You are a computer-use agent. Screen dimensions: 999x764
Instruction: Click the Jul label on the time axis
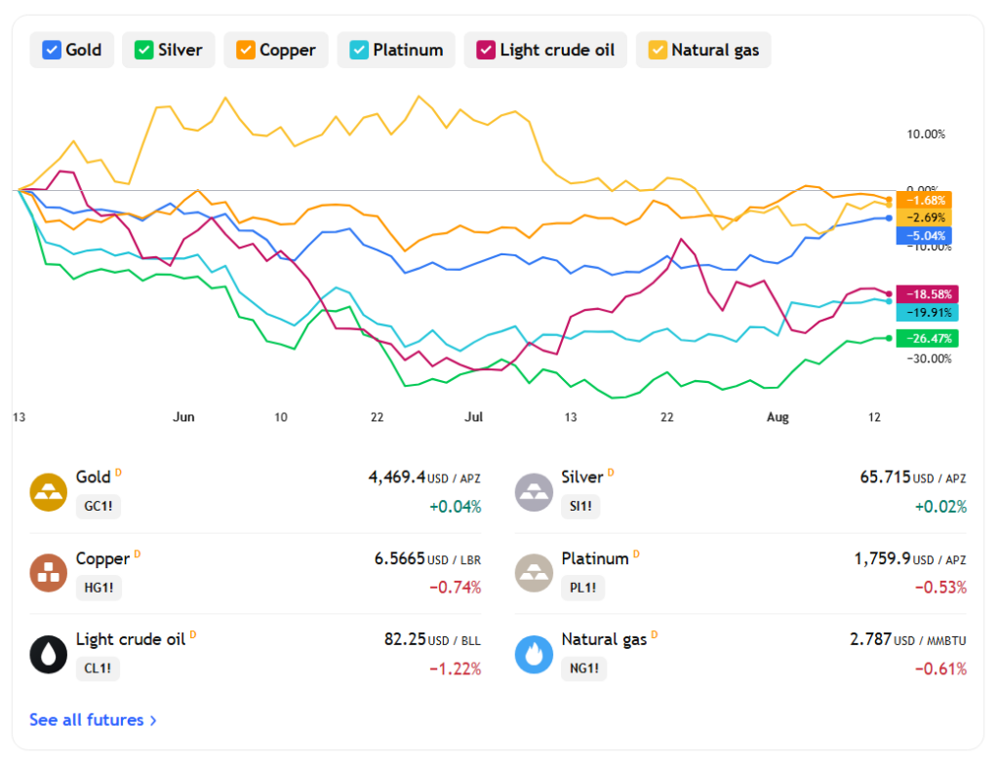(473, 417)
